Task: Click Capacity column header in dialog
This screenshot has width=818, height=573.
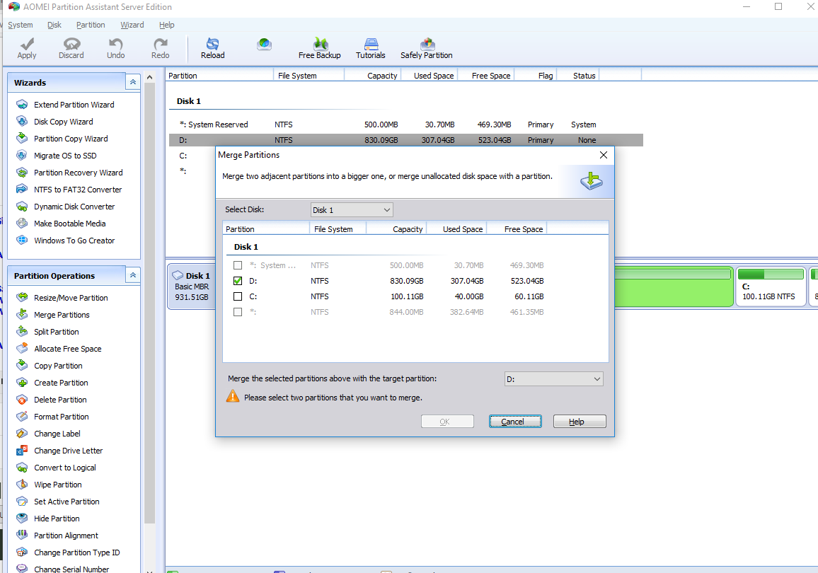Action: [396, 229]
